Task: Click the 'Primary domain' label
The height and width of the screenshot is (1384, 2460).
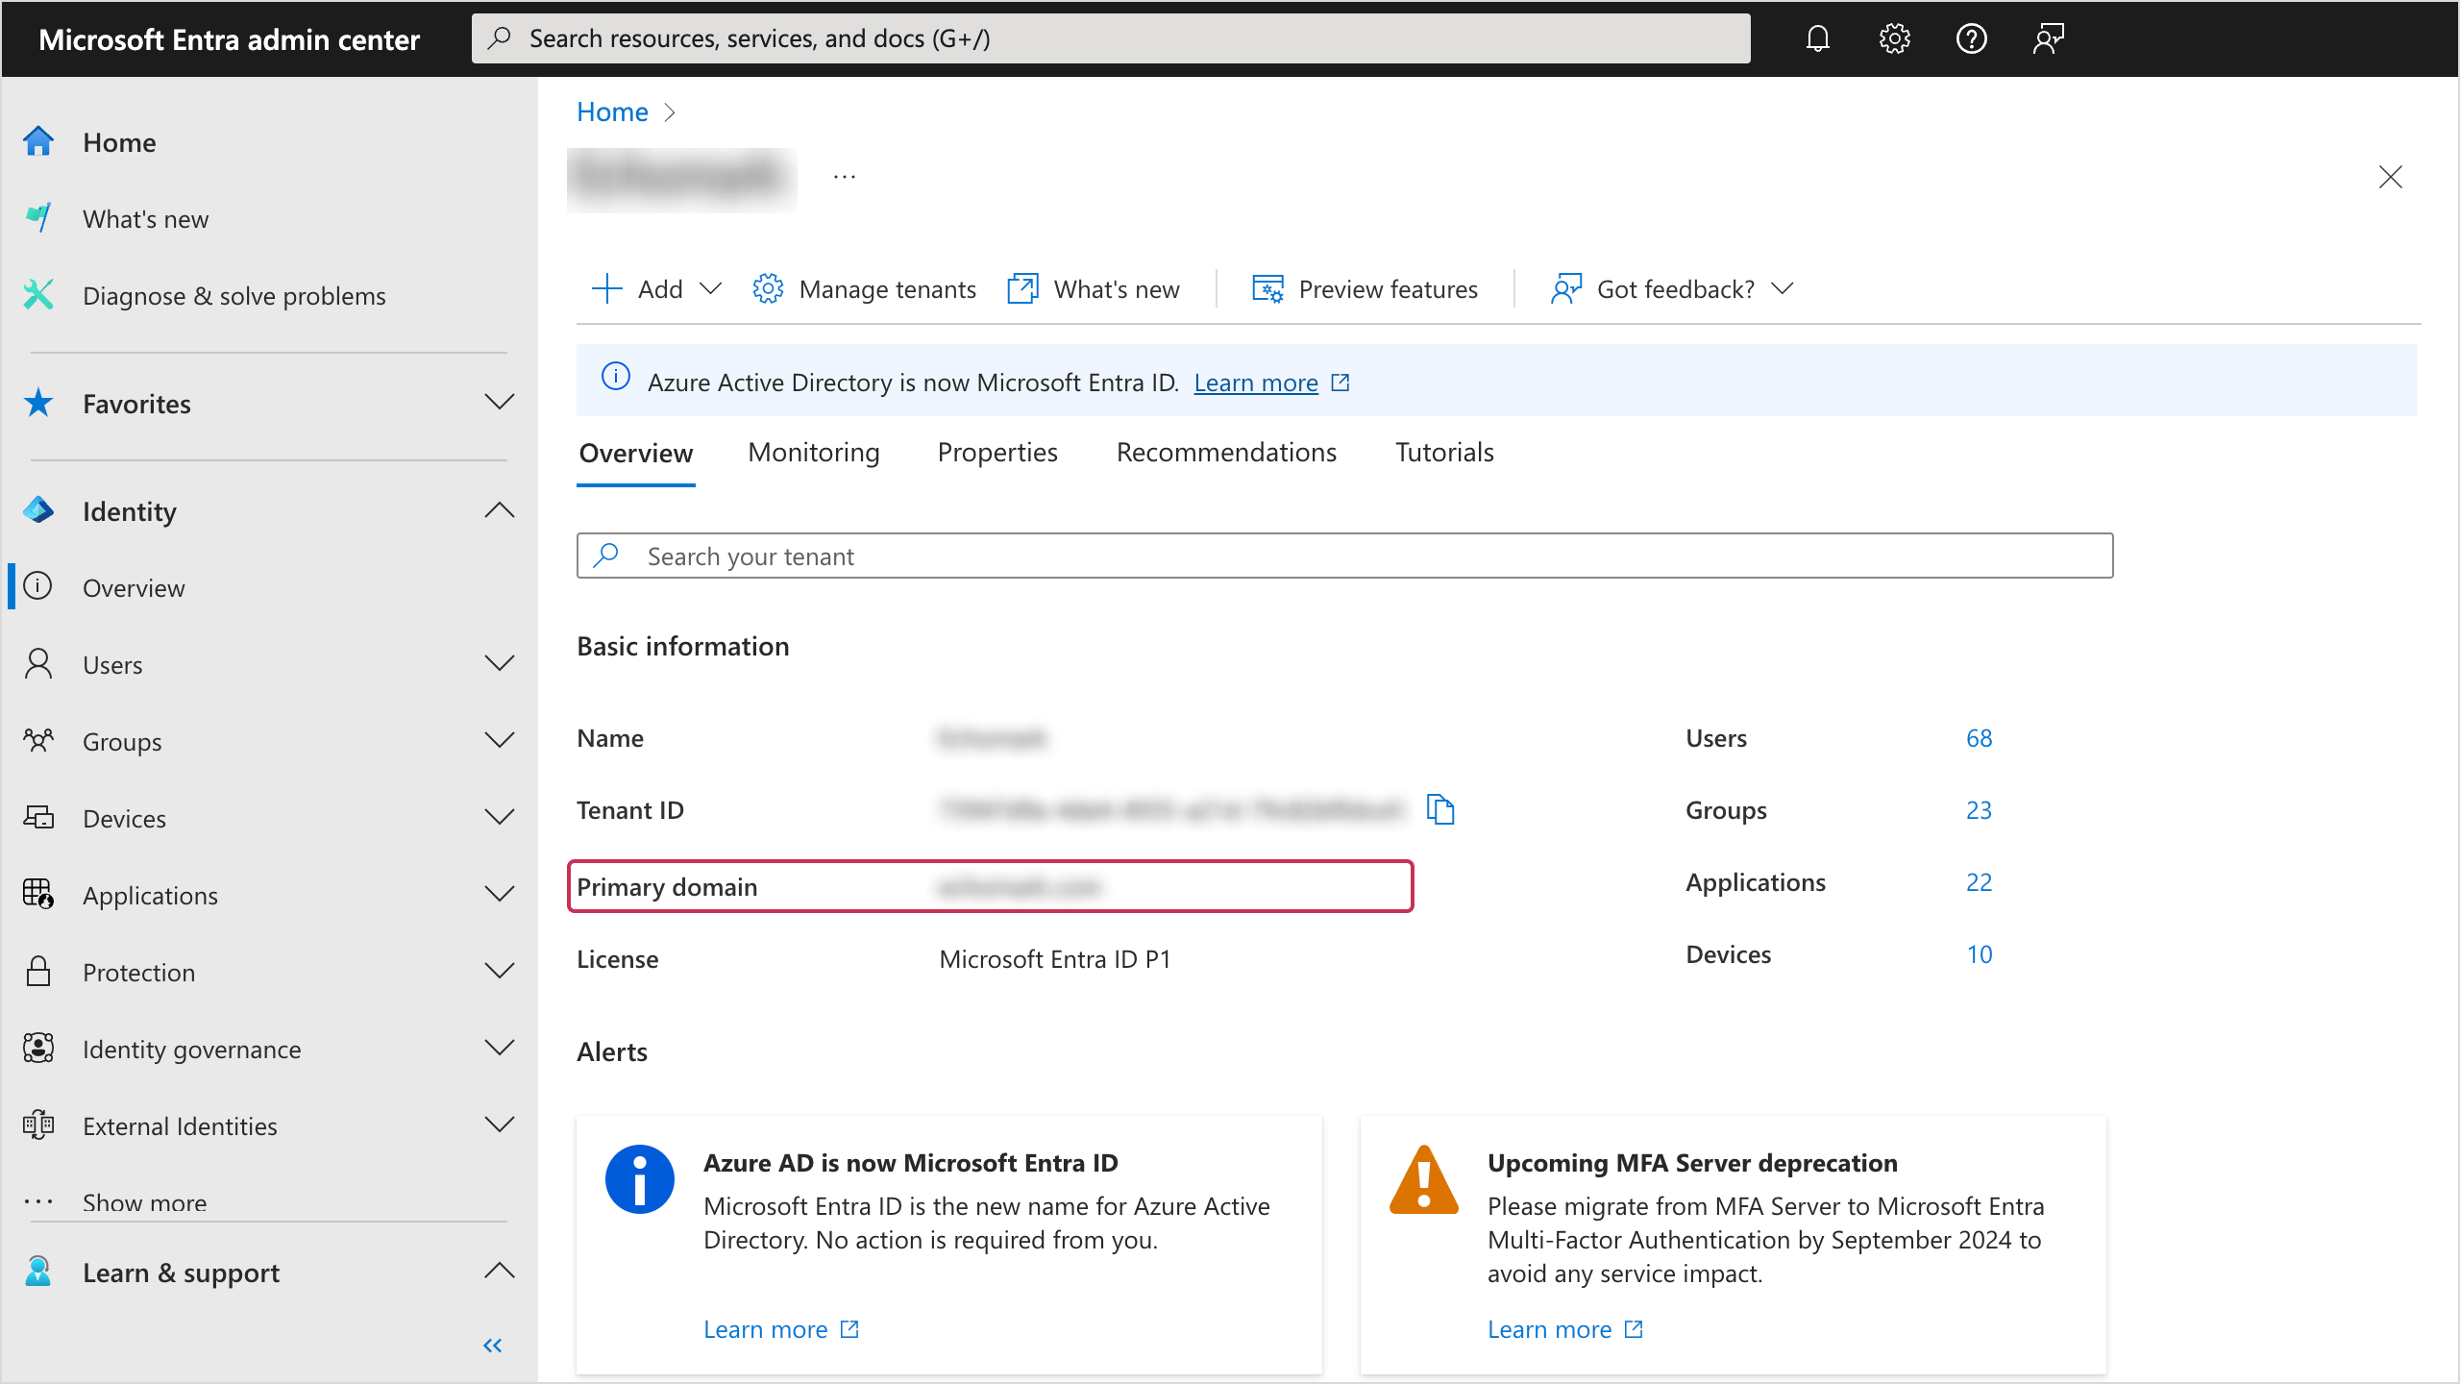Action: [x=667, y=886]
